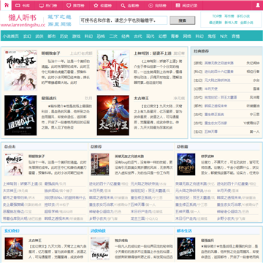The height and width of the screenshot is (263, 263).
Task: Open 进化的四十六亿重奏 in 经典推荐 sidebar
Action: coord(219,72)
